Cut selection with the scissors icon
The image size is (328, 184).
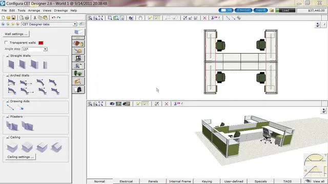(x=35, y=18)
